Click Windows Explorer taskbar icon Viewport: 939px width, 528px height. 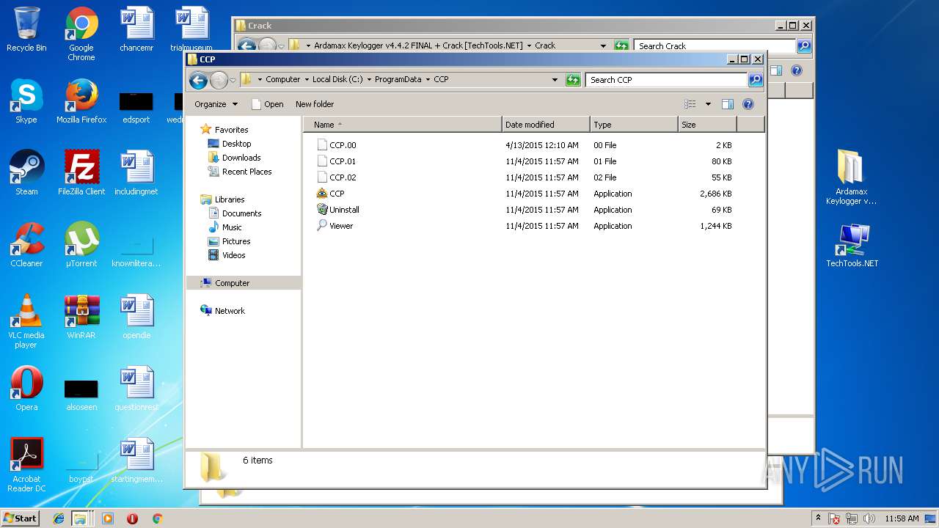(x=80, y=518)
